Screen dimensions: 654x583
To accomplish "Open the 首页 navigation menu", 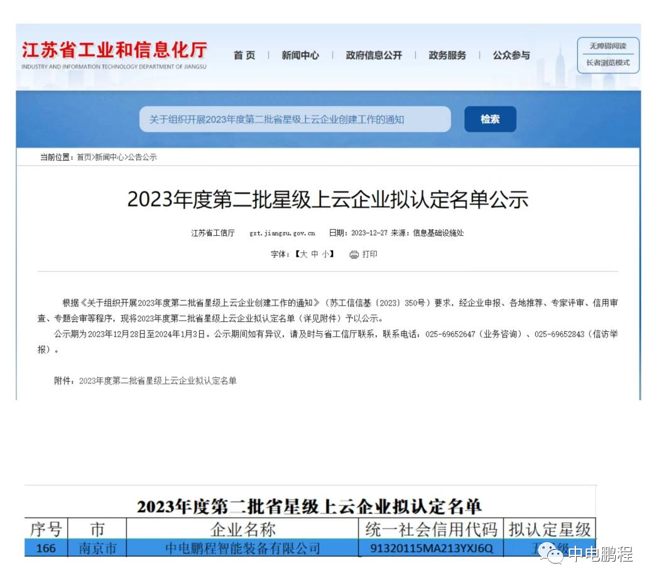I will 244,56.
